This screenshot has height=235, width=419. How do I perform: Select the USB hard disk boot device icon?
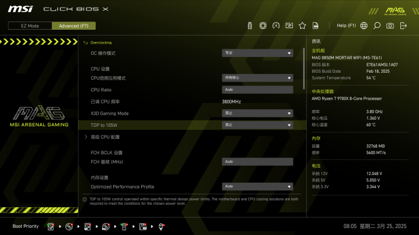click(x=88, y=226)
